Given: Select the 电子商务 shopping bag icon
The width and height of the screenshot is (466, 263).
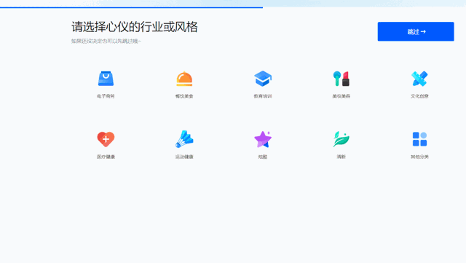Looking at the screenshot, I should tap(106, 79).
